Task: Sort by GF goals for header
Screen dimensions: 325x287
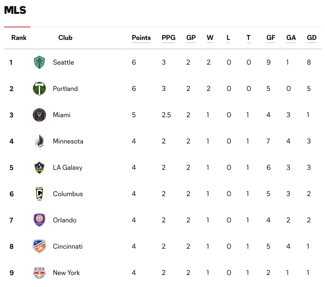Action: 271,38
